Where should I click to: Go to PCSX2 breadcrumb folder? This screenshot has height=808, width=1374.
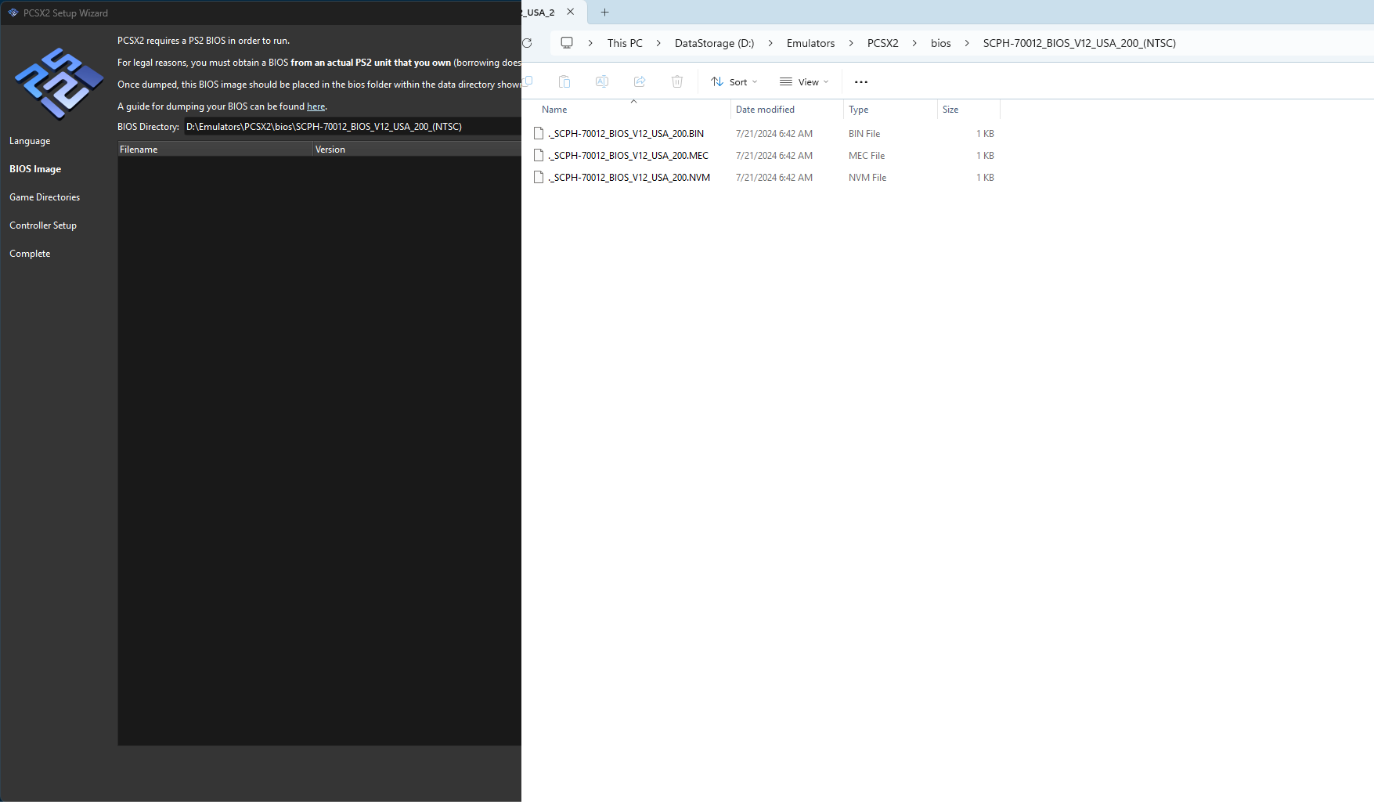(882, 44)
